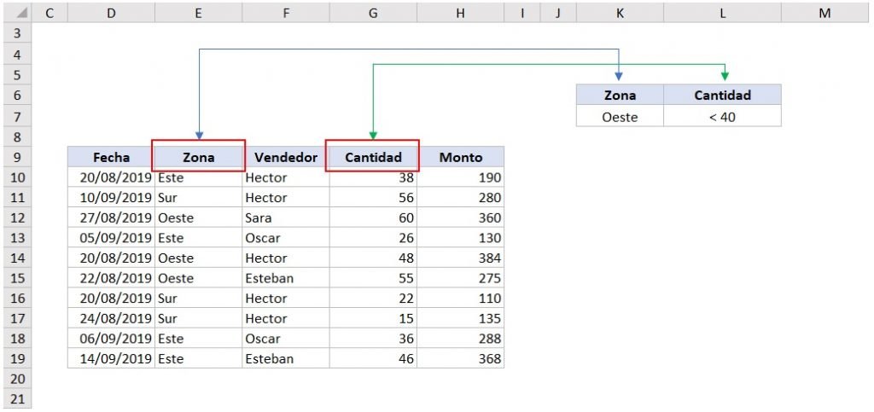Click the Cantidad header in data table

(x=373, y=157)
